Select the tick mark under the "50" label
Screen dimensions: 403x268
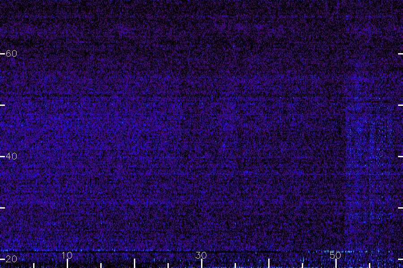(336, 264)
